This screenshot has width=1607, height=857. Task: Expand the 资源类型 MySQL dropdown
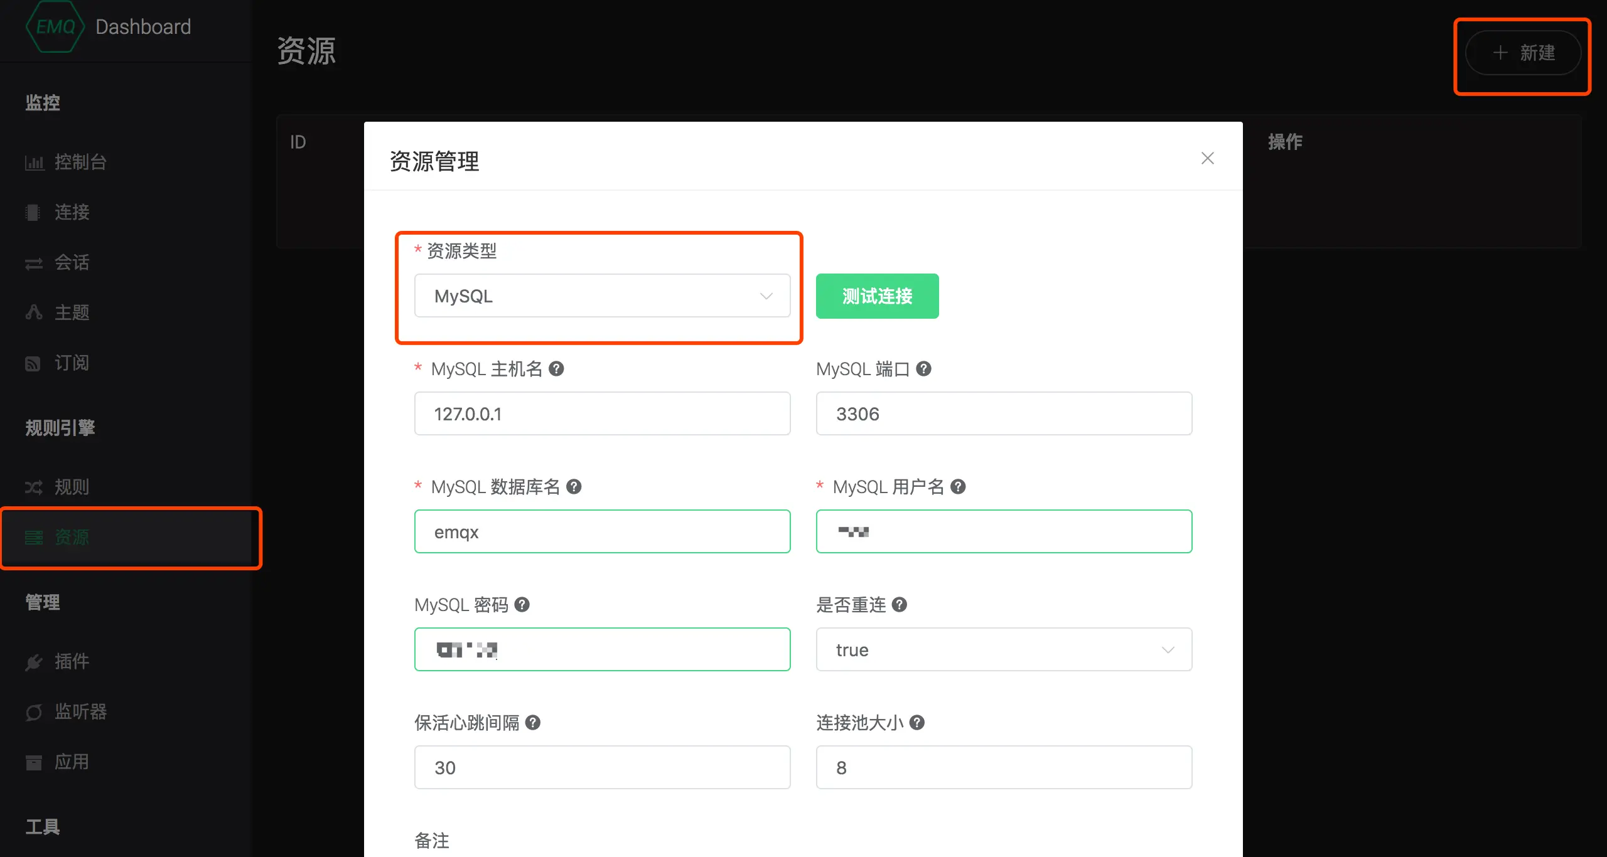pyautogui.click(x=601, y=296)
